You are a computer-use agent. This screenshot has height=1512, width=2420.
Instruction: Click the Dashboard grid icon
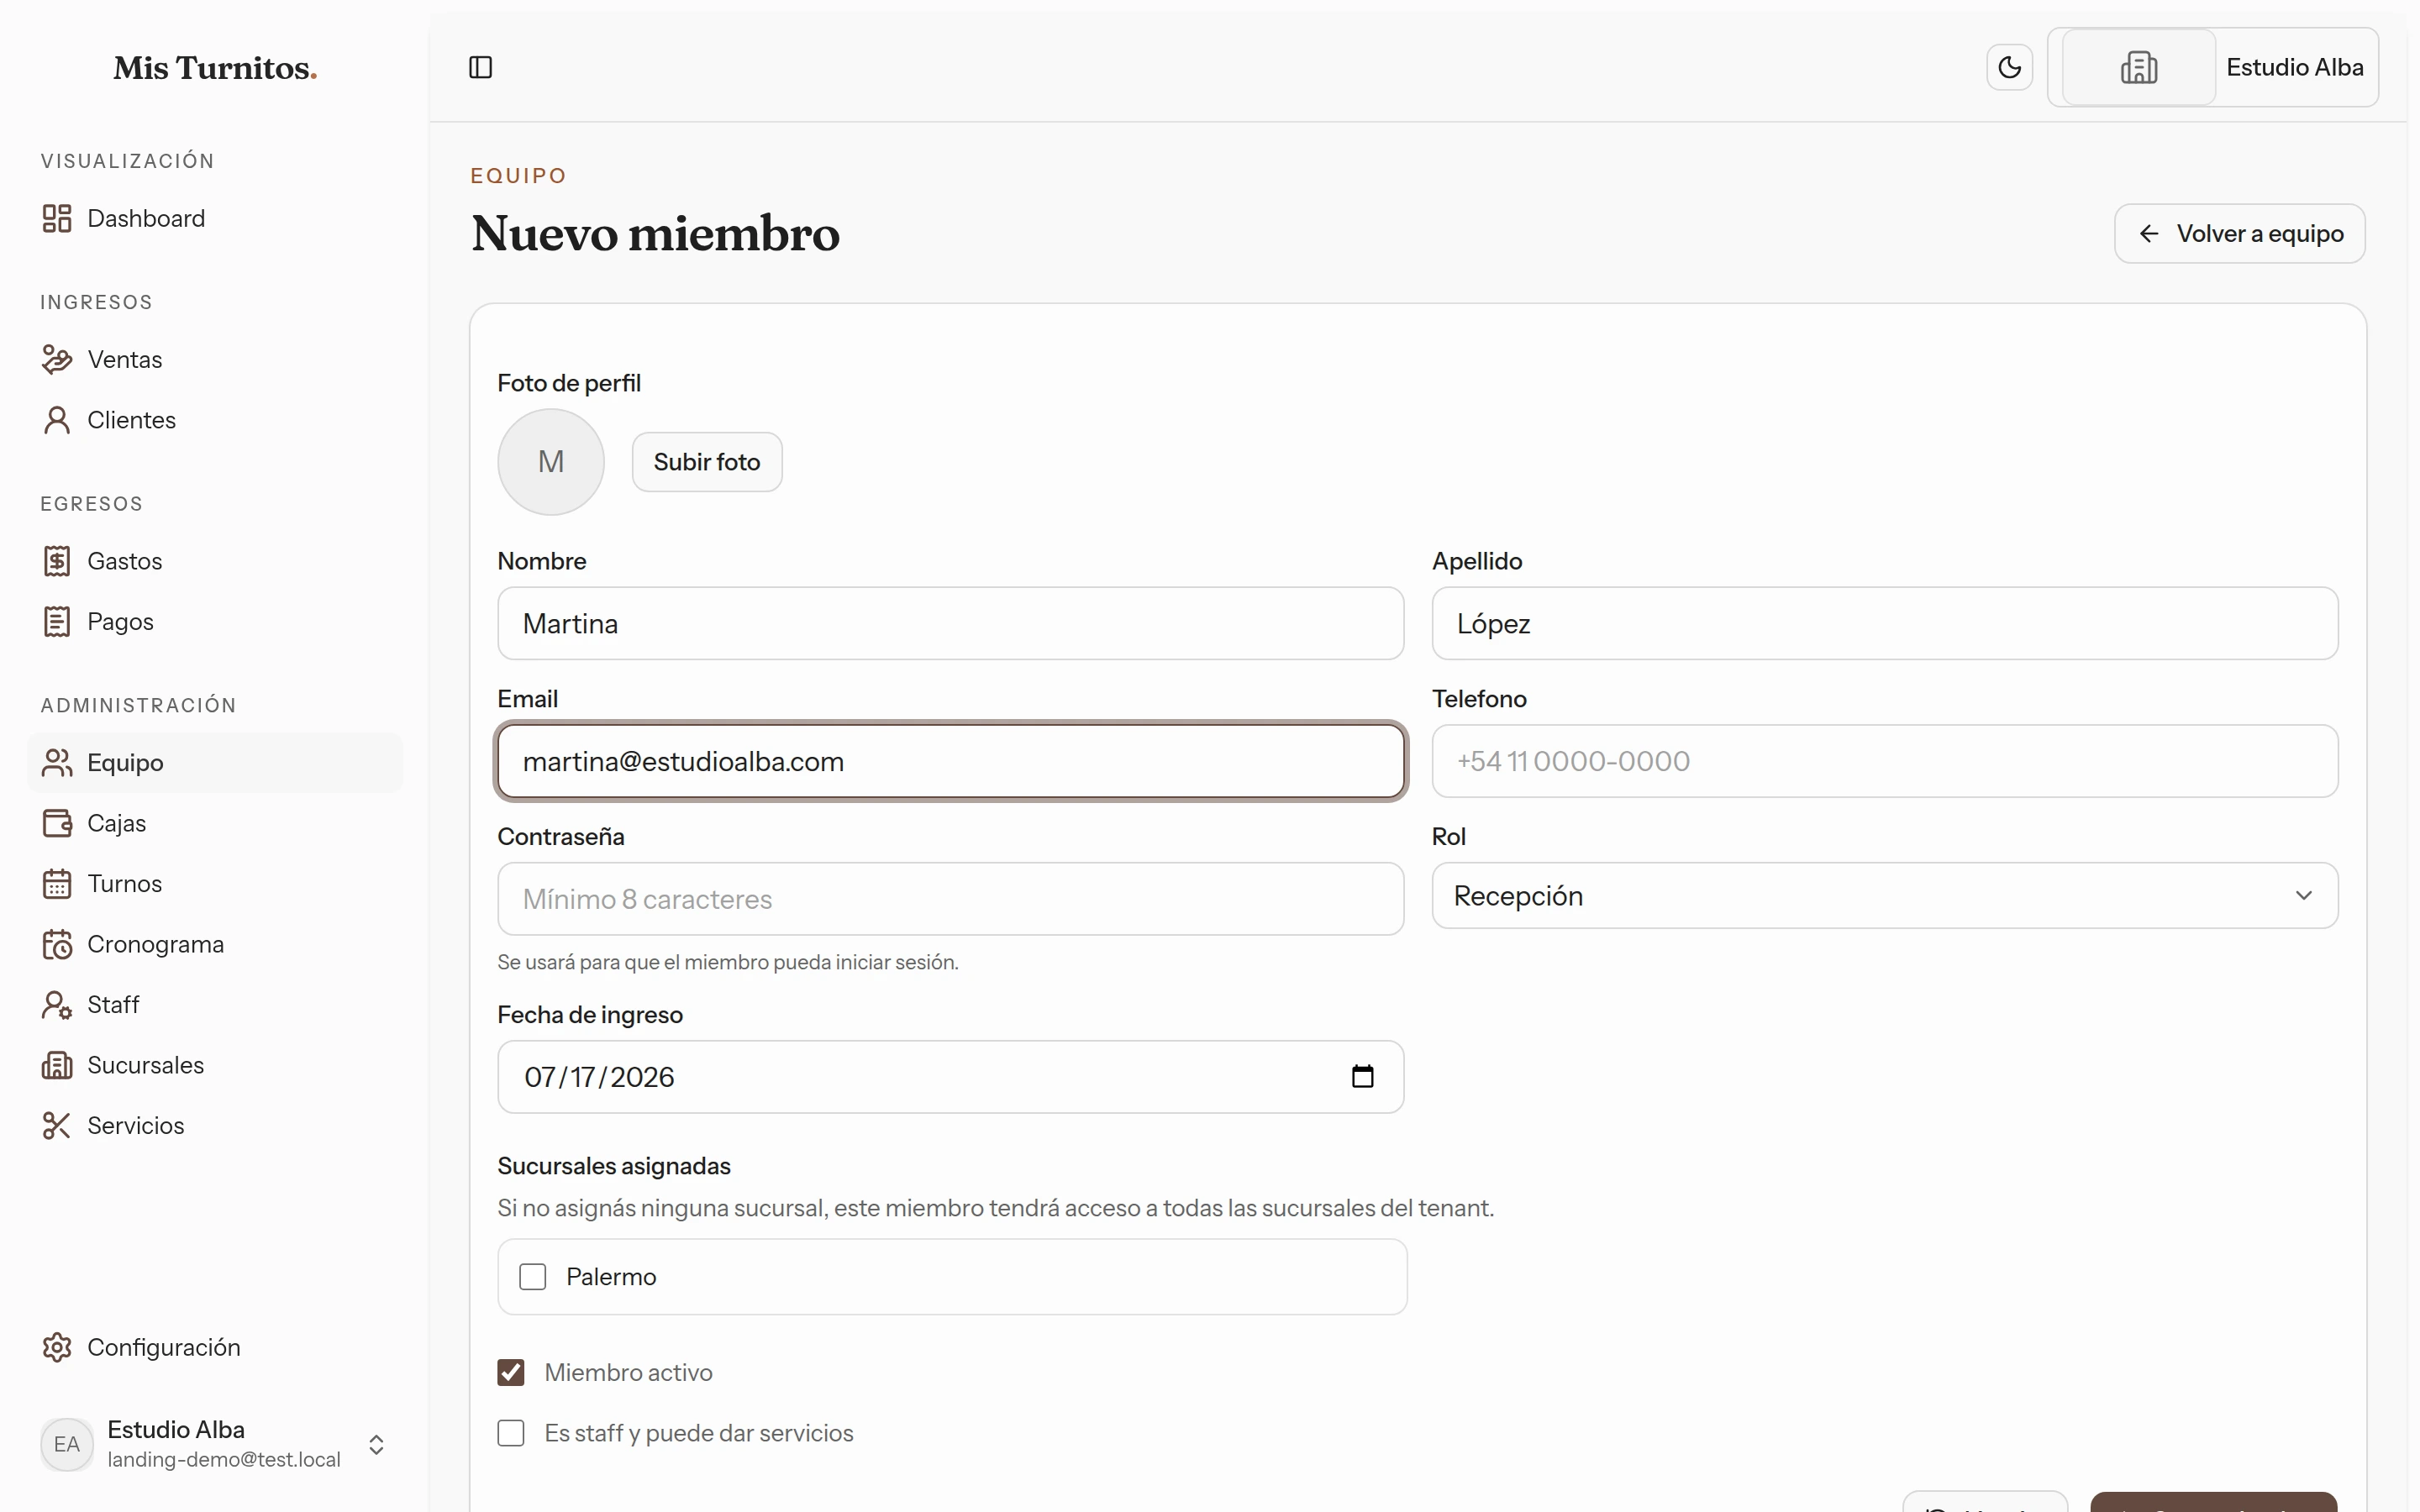click(57, 218)
